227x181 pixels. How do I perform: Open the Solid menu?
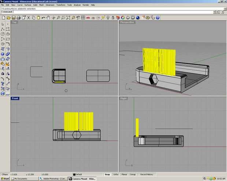pos(35,5)
